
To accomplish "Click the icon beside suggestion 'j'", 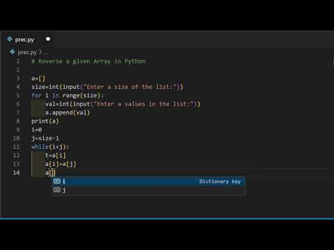I will [x=57, y=190].
